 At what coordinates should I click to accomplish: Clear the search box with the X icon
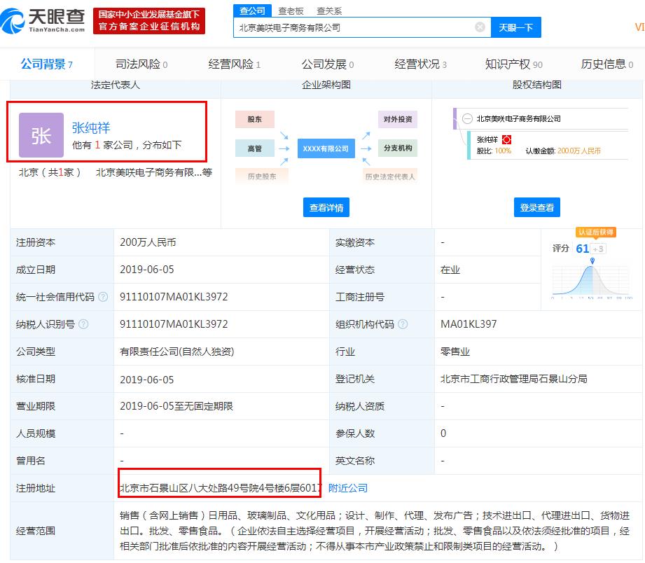[x=480, y=27]
